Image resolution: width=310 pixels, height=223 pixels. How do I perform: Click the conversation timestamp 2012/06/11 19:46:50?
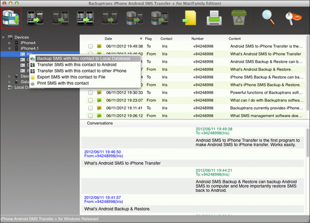pos(102,152)
